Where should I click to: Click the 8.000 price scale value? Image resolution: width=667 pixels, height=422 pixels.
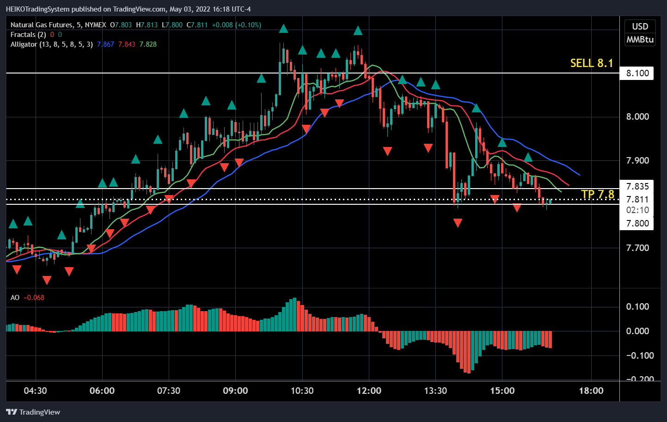click(637, 116)
